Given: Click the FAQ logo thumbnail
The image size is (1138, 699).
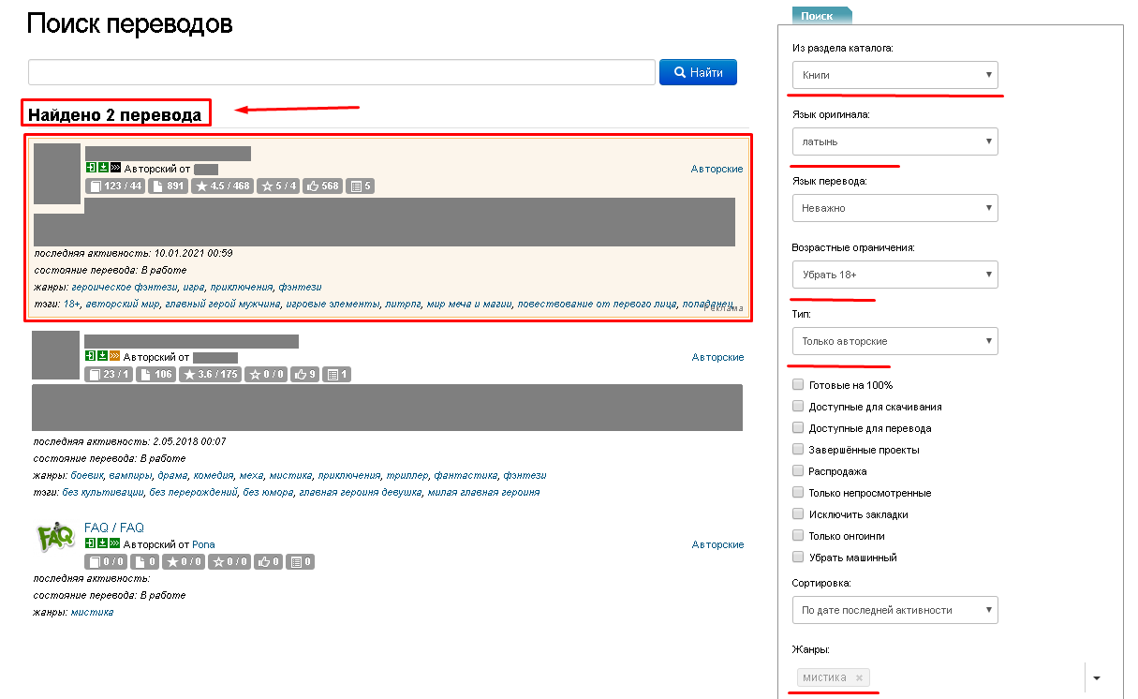Looking at the screenshot, I should [55, 538].
